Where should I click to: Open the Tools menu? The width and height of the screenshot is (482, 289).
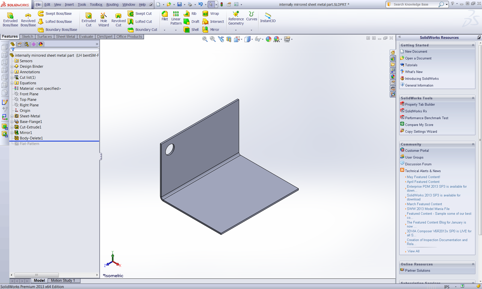pos(82,5)
